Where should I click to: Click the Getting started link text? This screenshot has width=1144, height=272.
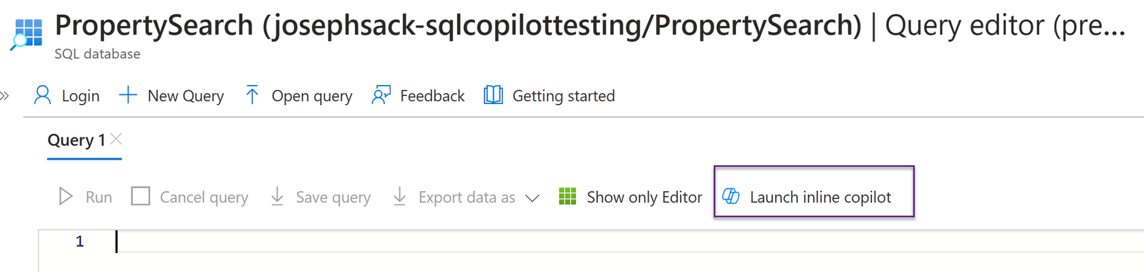[x=563, y=96]
